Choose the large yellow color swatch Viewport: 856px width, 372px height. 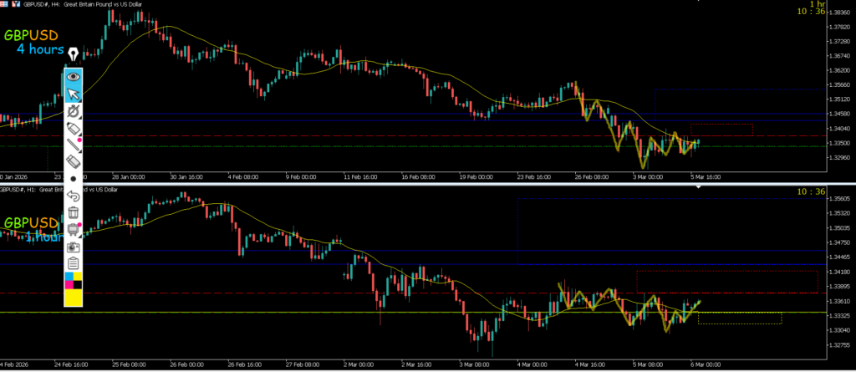coord(74,296)
